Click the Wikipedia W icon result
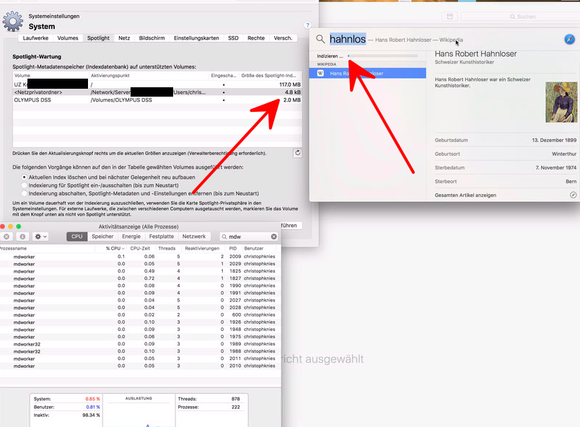 click(320, 73)
